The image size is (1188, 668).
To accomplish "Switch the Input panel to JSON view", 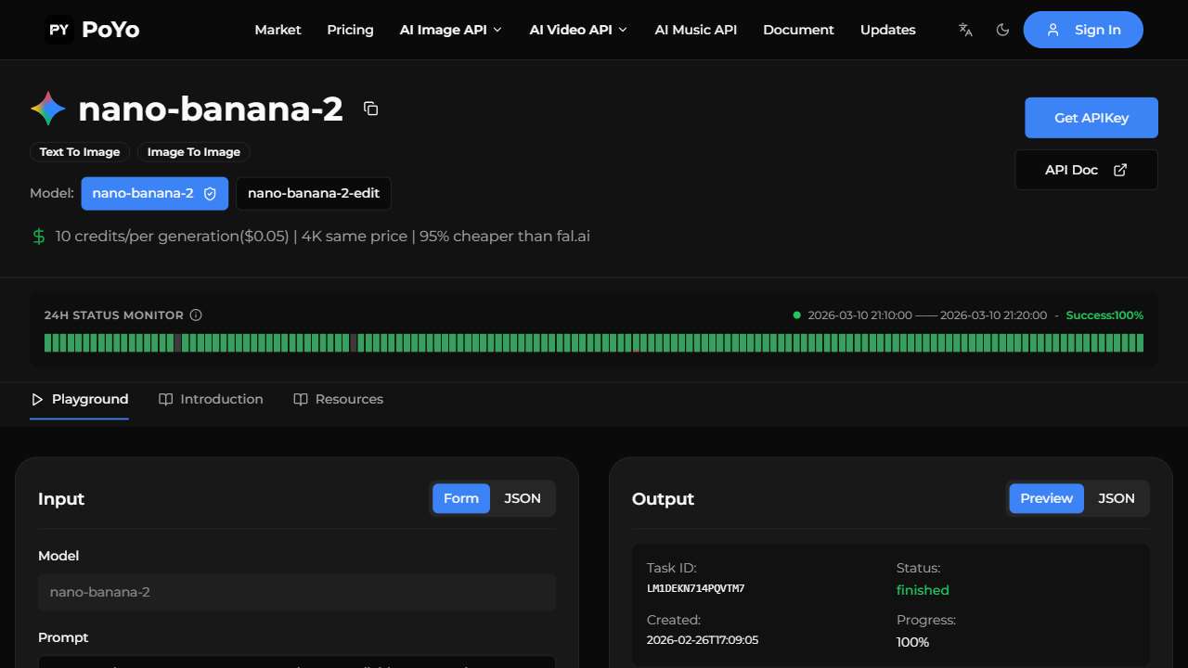I will [x=523, y=498].
